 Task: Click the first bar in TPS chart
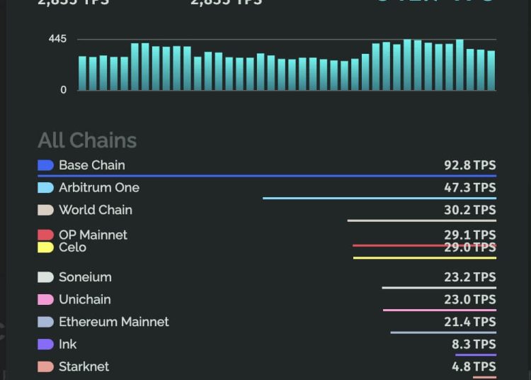click(x=82, y=73)
